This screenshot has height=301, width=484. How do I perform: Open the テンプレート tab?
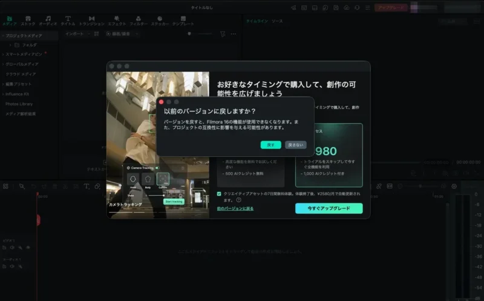[183, 21]
